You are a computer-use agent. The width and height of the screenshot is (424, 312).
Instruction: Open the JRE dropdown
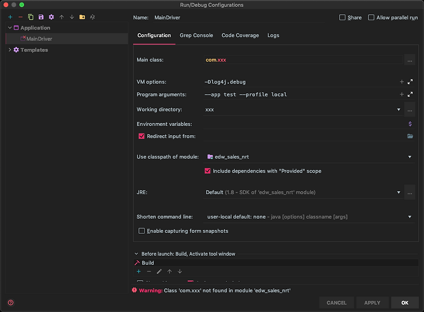(399, 192)
